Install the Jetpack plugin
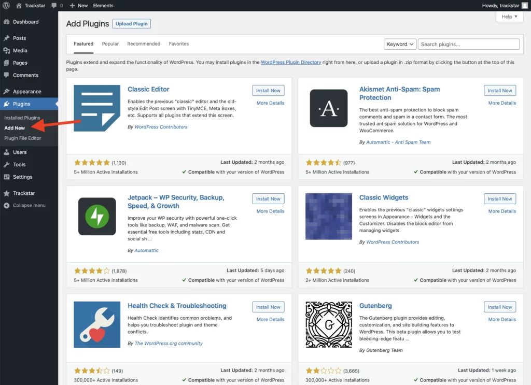This screenshot has width=531, height=385. (x=268, y=198)
